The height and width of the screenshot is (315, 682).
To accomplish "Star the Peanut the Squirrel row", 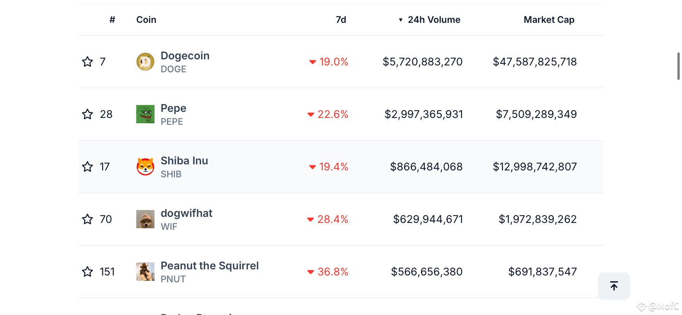I will [88, 272].
